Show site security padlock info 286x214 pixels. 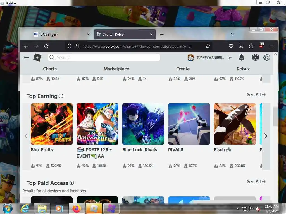tap(77, 46)
